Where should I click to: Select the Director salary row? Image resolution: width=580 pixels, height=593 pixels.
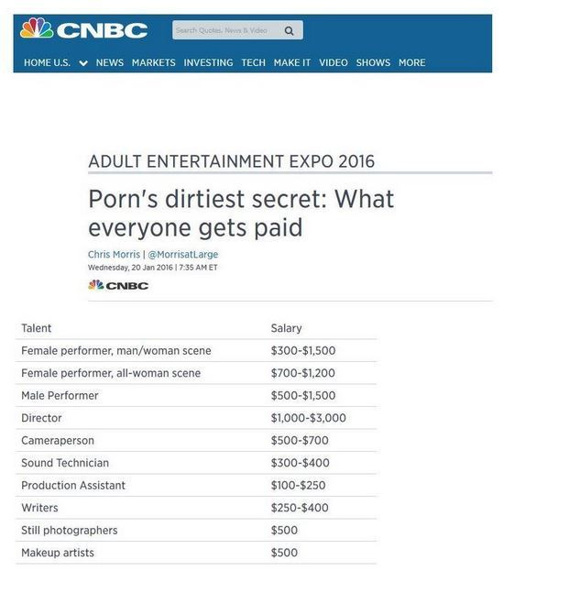click(196, 418)
